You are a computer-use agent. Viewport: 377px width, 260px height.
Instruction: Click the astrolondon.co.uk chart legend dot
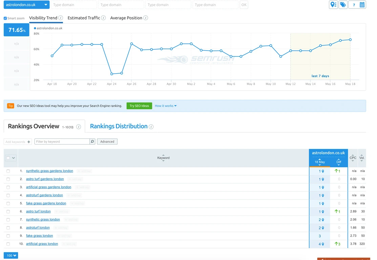point(35,28)
